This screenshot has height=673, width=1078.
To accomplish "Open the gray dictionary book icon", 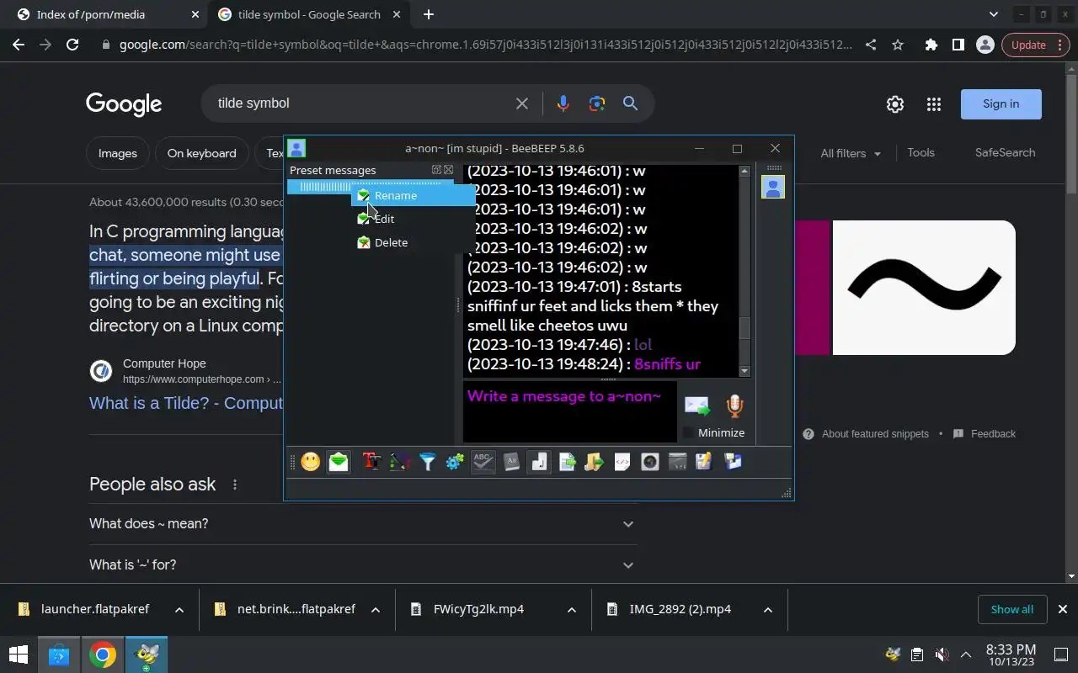I will (x=511, y=462).
